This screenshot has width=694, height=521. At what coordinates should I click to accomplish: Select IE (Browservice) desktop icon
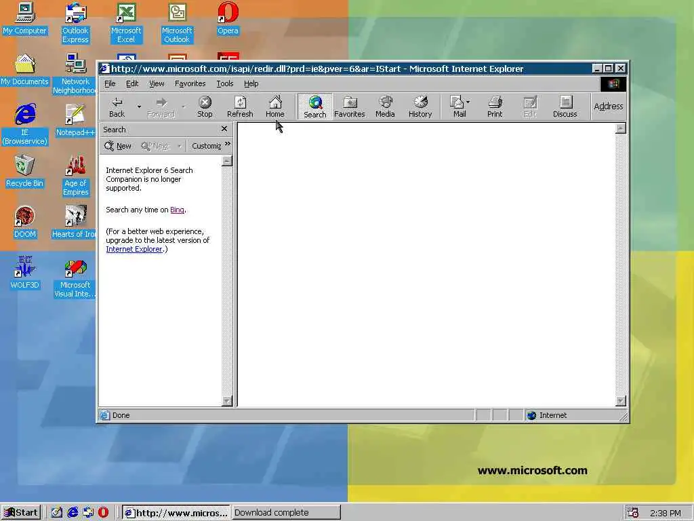point(25,125)
